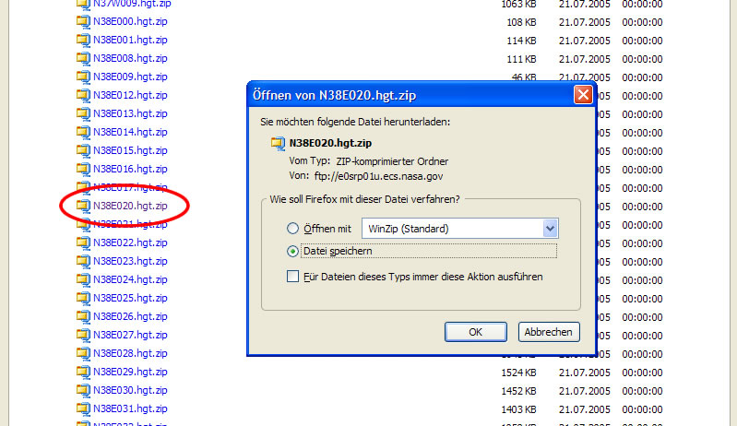Open the N38E001.hgt.zip file link
Image resolution: width=737 pixels, height=426 pixels.
130,41
